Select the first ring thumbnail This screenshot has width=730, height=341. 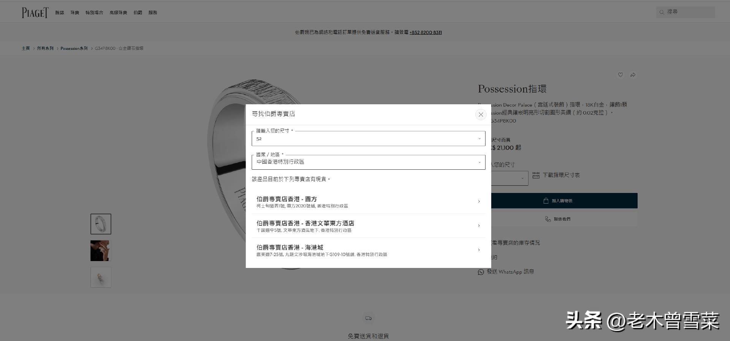[x=101, y=224]
